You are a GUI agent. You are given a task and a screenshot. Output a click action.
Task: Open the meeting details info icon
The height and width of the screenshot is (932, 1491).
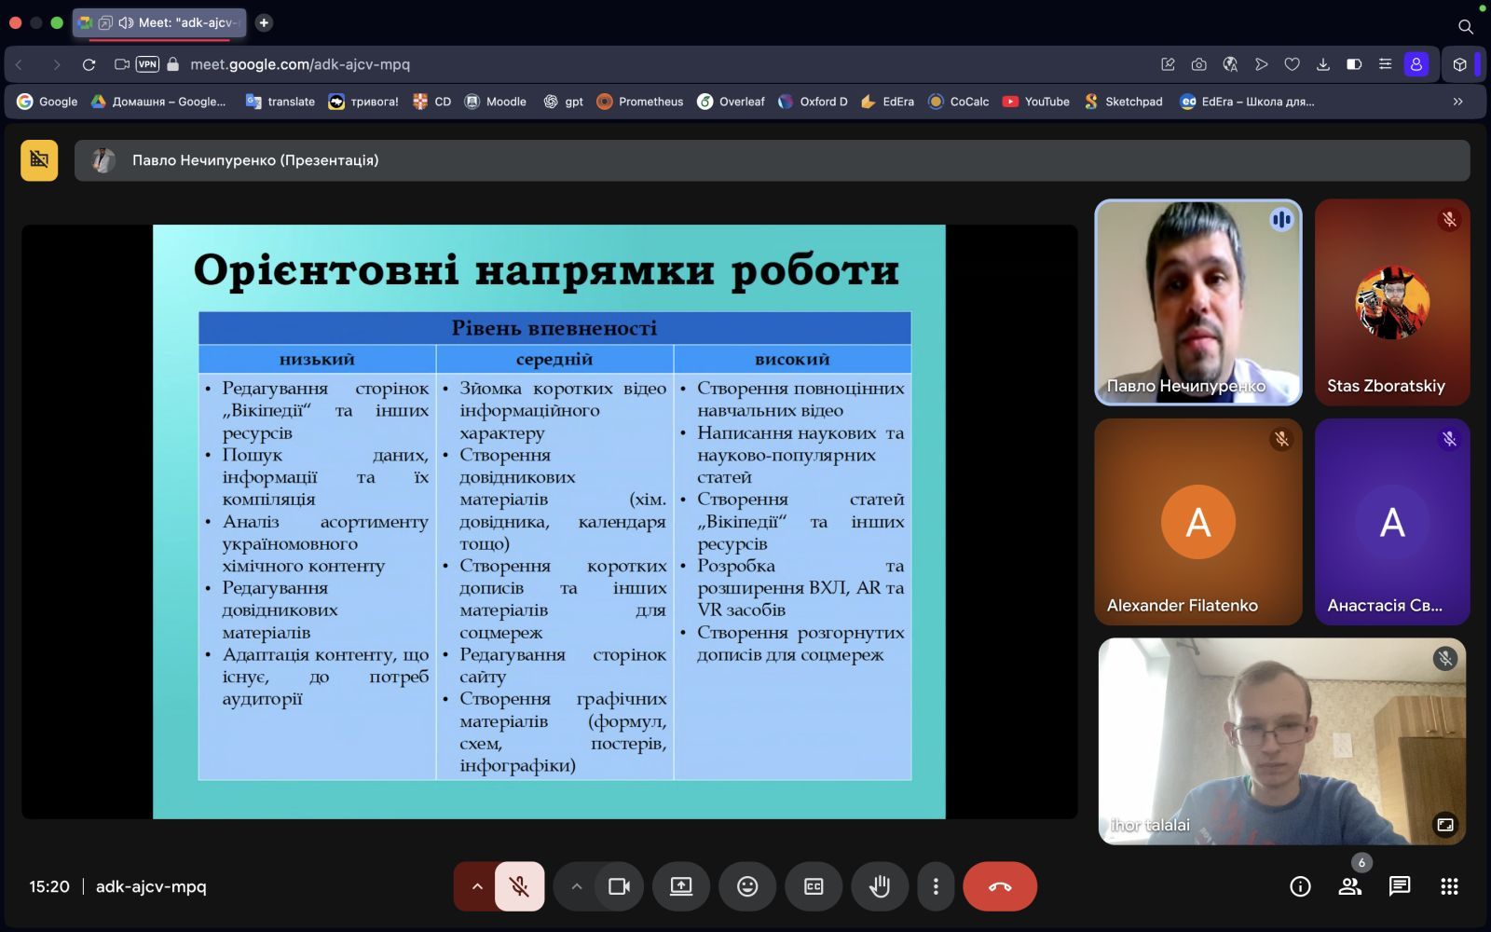coord(1300,886)
